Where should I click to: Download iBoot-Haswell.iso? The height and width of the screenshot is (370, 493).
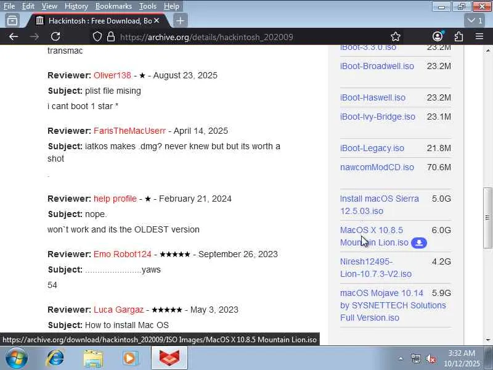tap(373, 97)
